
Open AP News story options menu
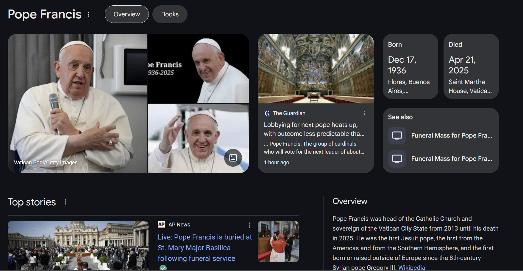tap(249, 225)
